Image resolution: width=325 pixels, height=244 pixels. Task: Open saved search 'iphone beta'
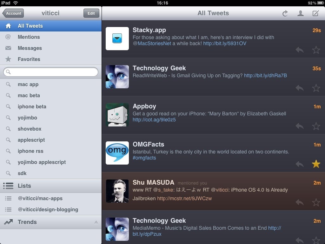click(51, 107)
